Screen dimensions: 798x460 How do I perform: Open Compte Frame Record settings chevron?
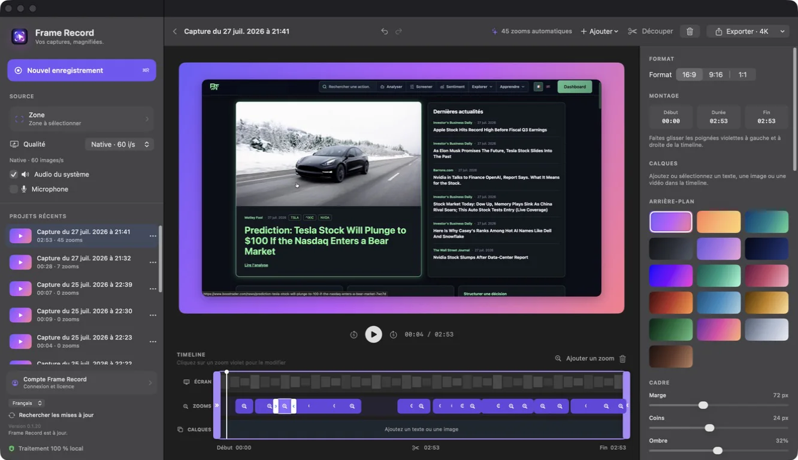point(150,383)
